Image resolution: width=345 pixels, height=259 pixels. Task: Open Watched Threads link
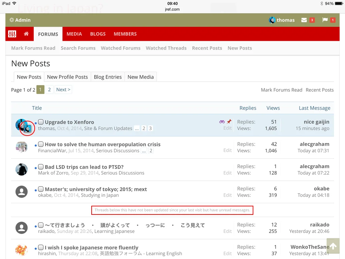pyautogui.click(x=166, y=48)
